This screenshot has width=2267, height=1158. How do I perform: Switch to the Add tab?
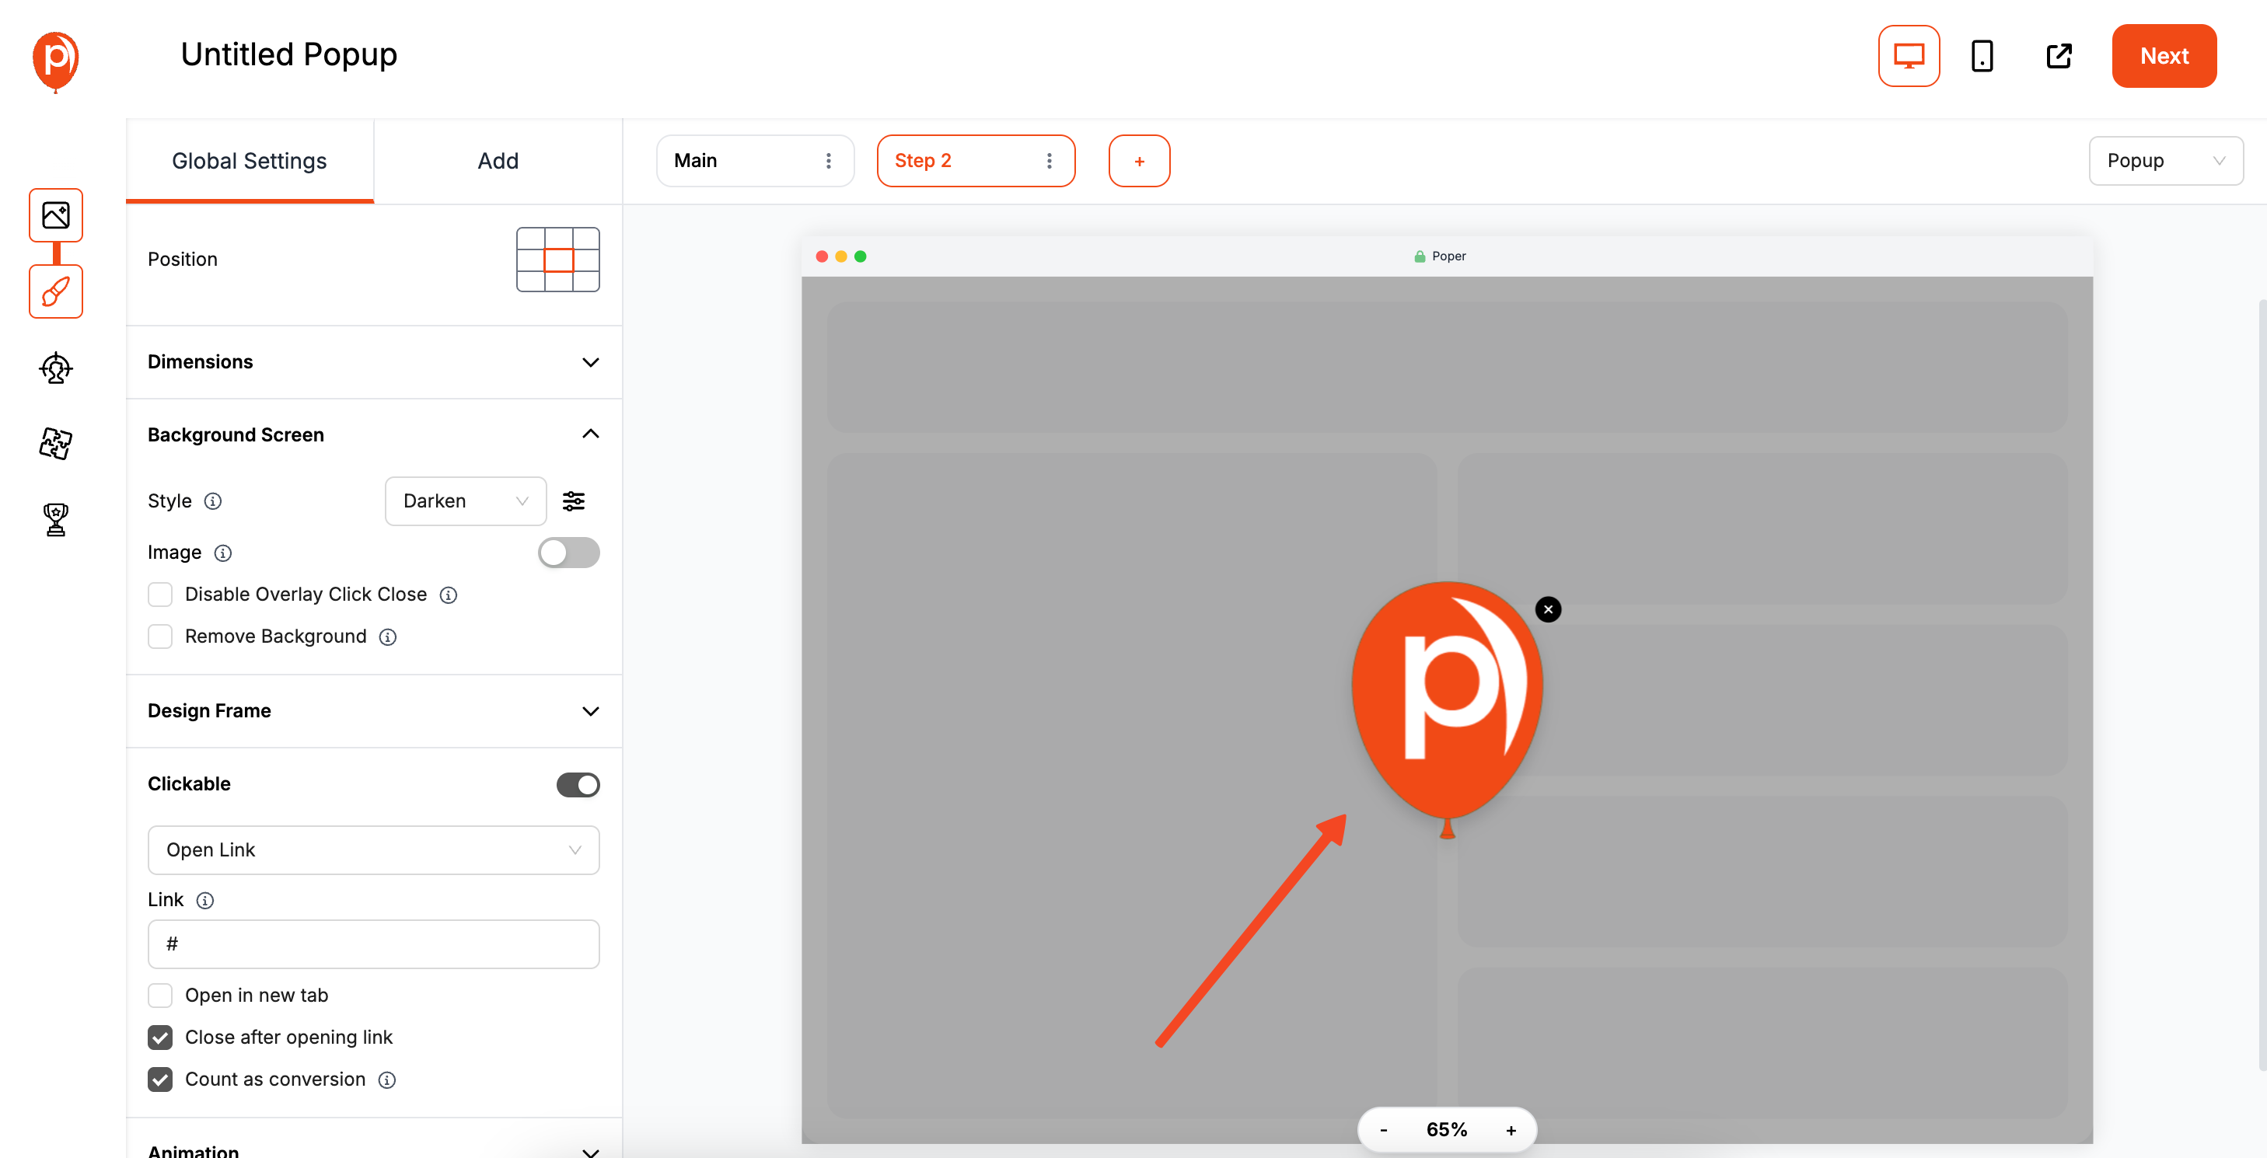point(498,161)
